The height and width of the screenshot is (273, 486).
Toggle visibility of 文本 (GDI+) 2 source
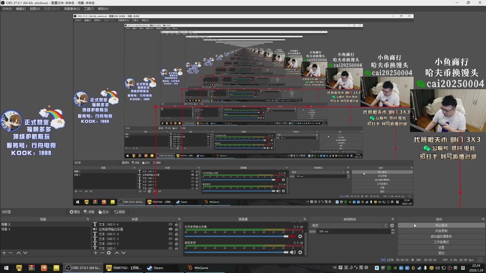coord(171,243)
